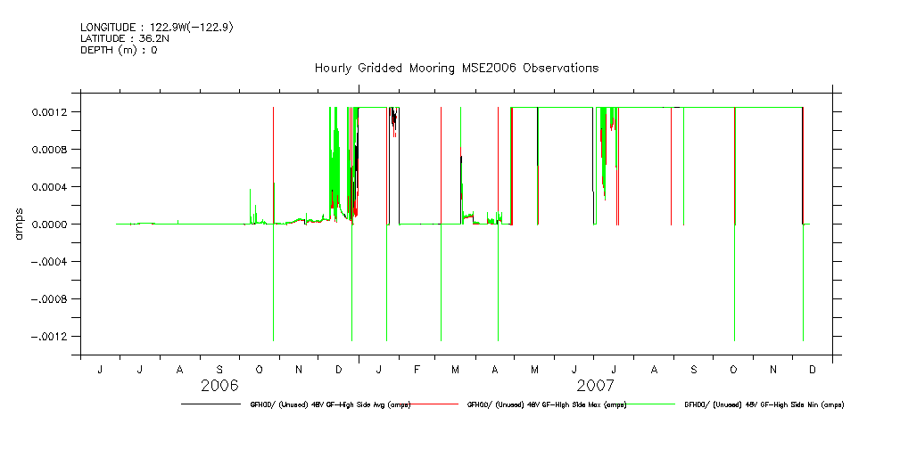Click the last month label D on x-axis
Screen dimensions: 900x449
coord(812,369)
